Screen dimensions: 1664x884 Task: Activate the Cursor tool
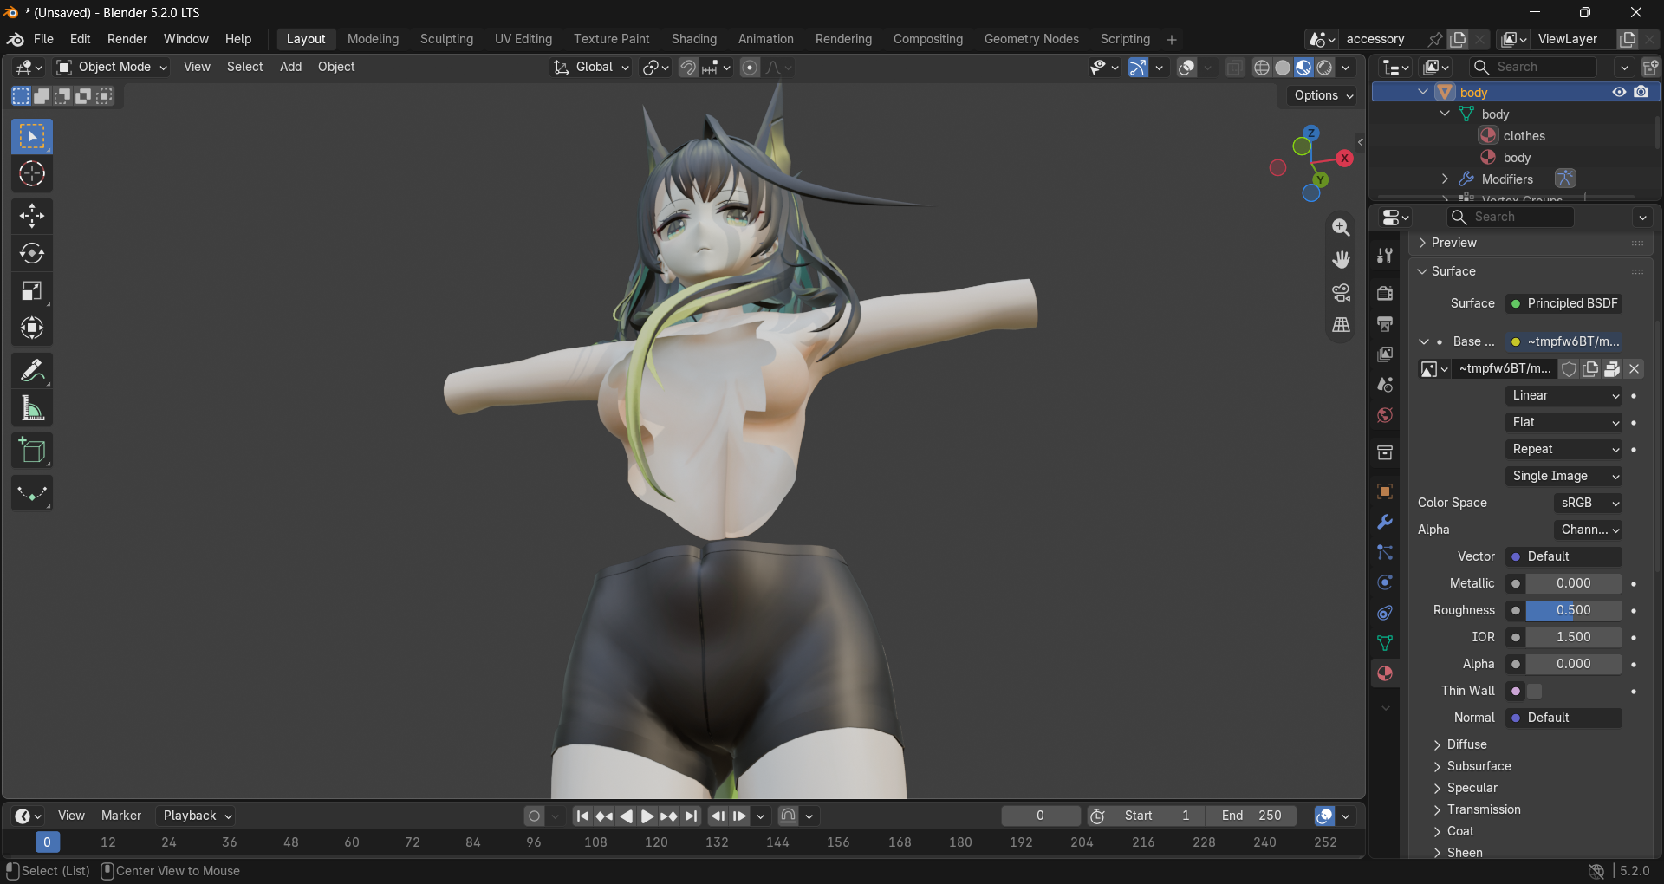click(32, 174)
